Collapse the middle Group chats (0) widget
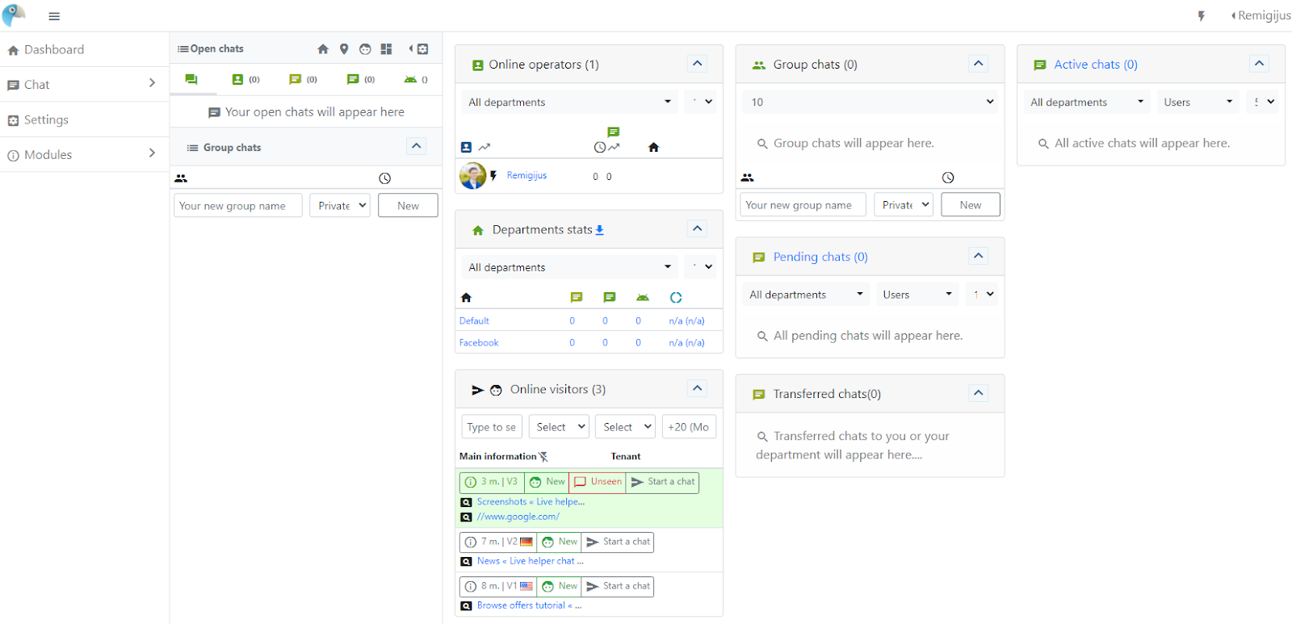The image size is (1292, 624). 979,63
